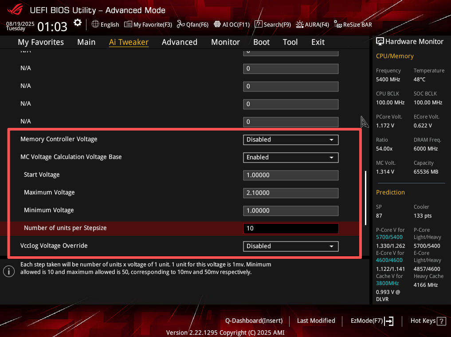Image resolution: width=451 pixels, height=337 pixels.
Task: Click the Minimum Voltage input field
Action: [291, 210]
